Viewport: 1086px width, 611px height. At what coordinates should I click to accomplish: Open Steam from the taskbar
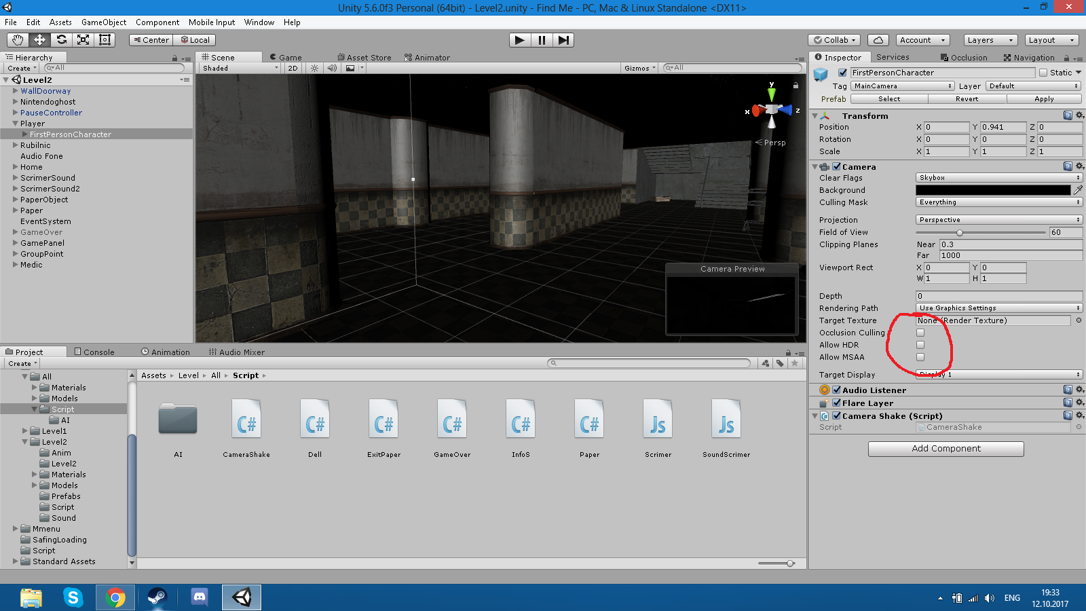(157, 597)
